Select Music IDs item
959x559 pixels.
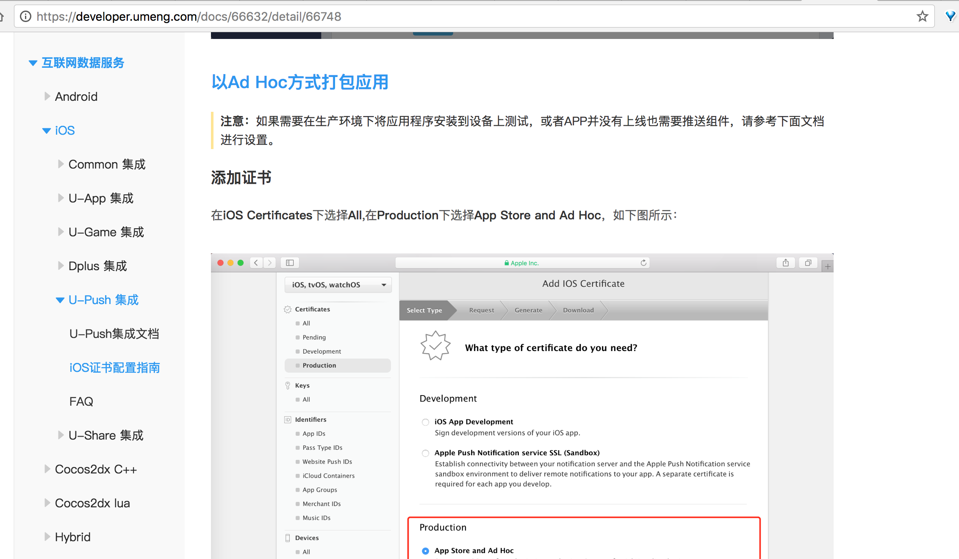(x=316, y=518)
